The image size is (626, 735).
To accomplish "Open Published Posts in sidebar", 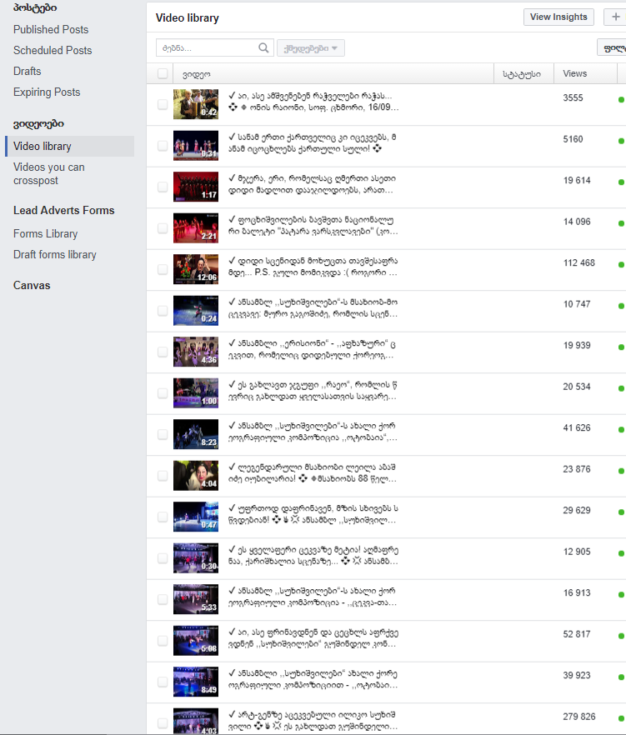I will click(51, 29).
